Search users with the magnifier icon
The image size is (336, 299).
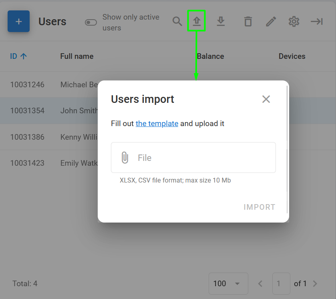click(177, 22)
